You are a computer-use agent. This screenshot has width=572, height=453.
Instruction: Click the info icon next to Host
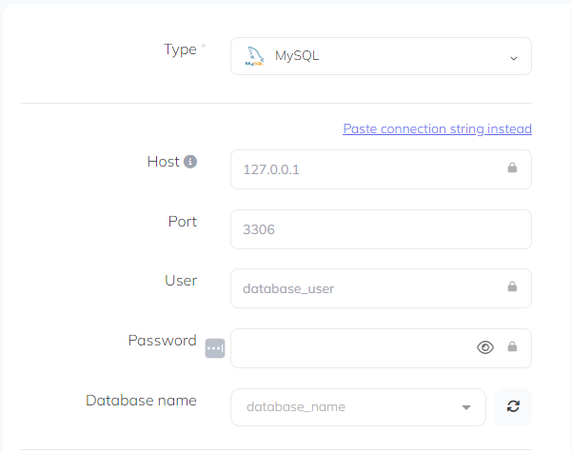click(x=190, y=162)
